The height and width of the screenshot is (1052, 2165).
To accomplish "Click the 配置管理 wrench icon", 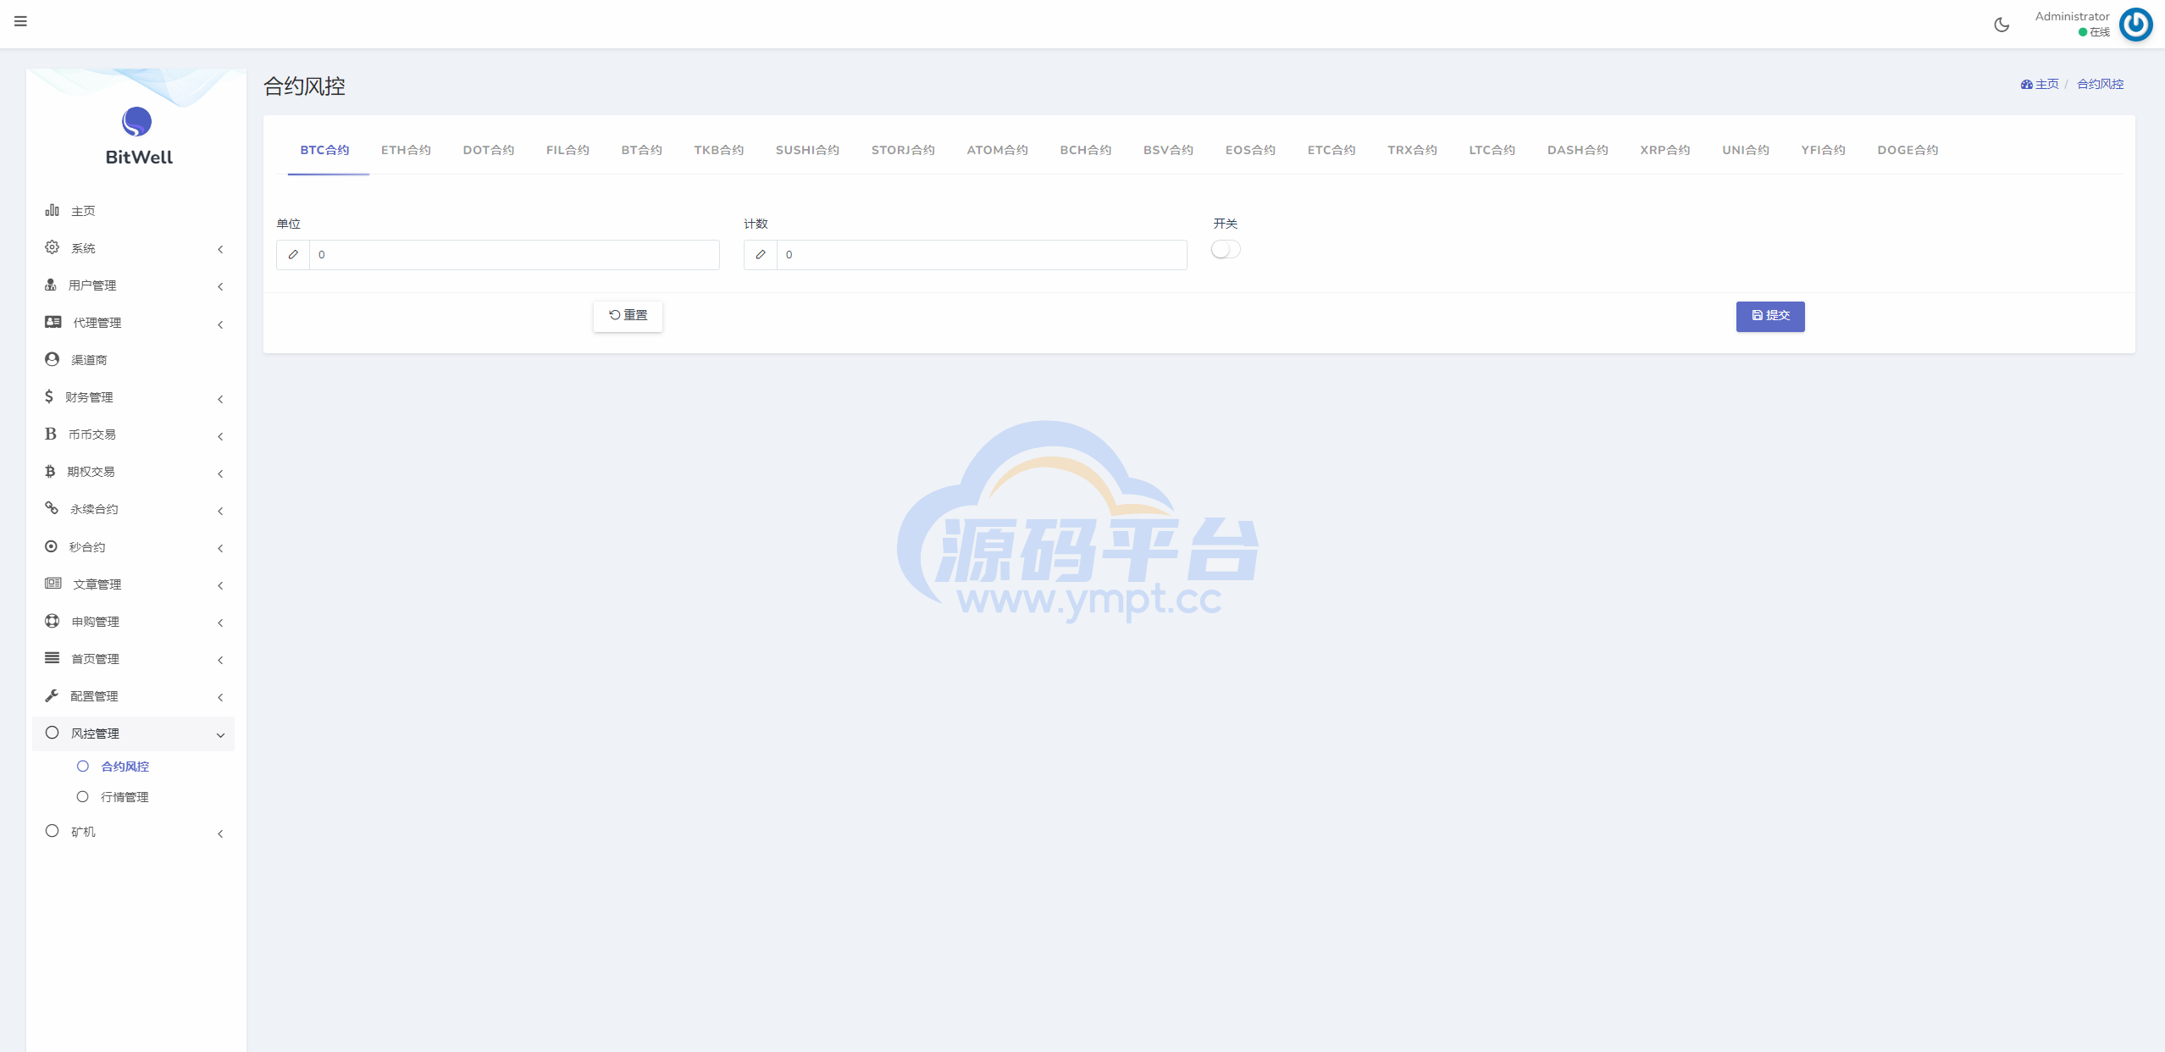I will click(x=52, y=695).
